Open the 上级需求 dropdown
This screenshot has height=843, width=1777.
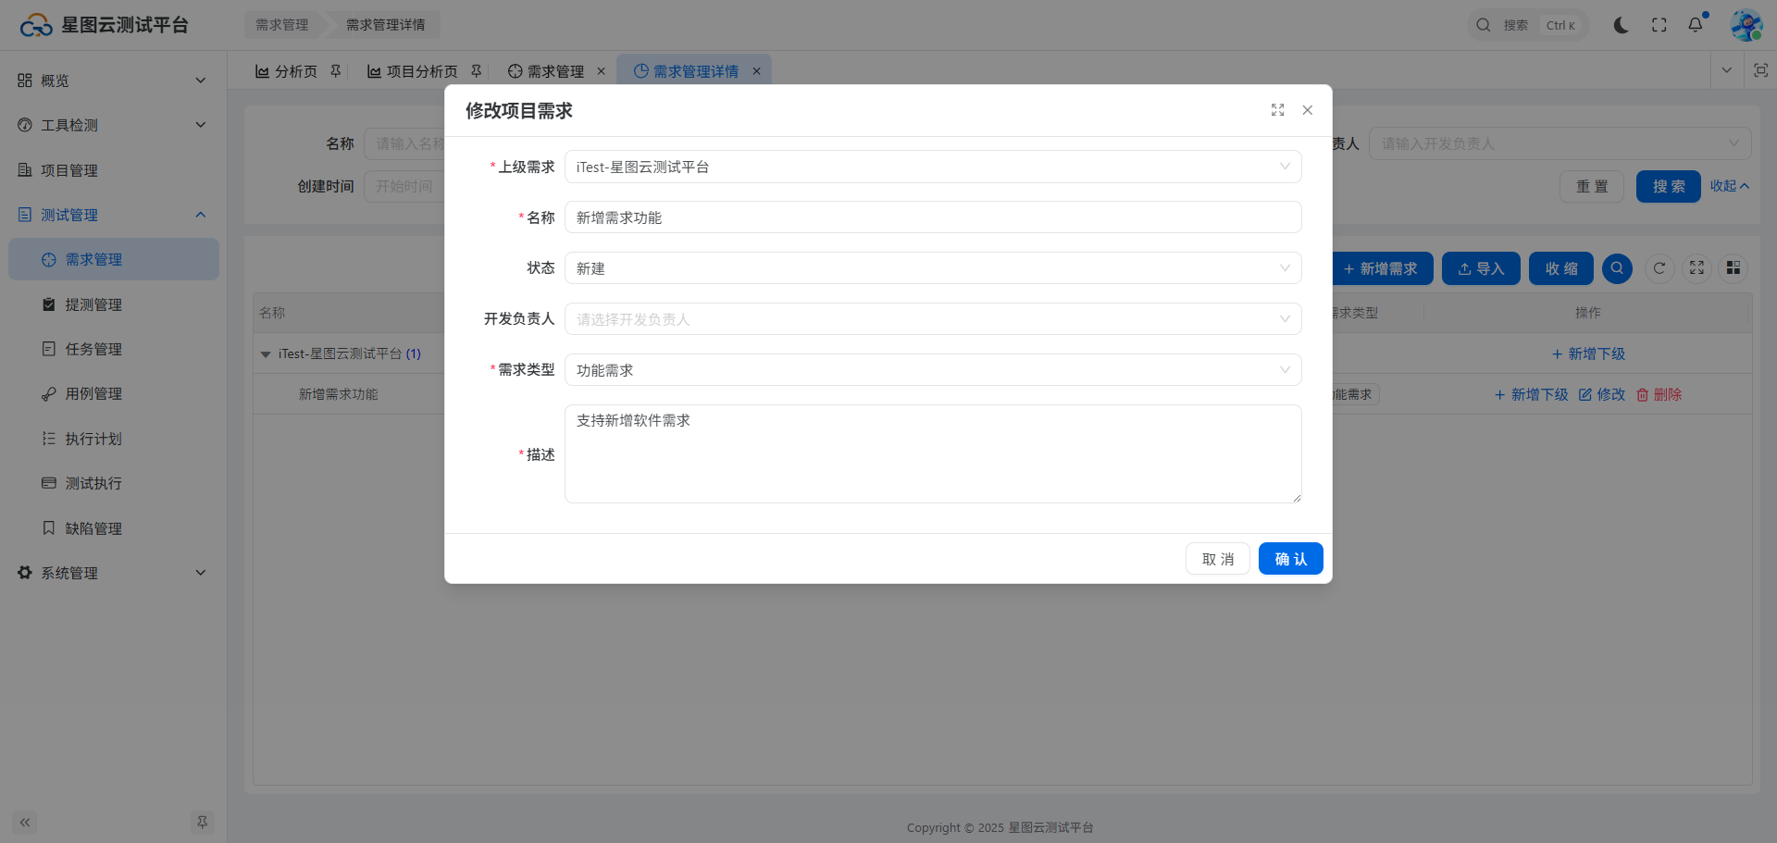pos(932,167)
